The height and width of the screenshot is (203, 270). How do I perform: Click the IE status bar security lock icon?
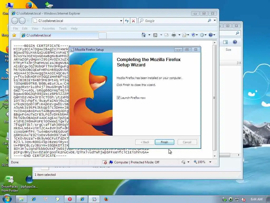(x=184, y=162)
